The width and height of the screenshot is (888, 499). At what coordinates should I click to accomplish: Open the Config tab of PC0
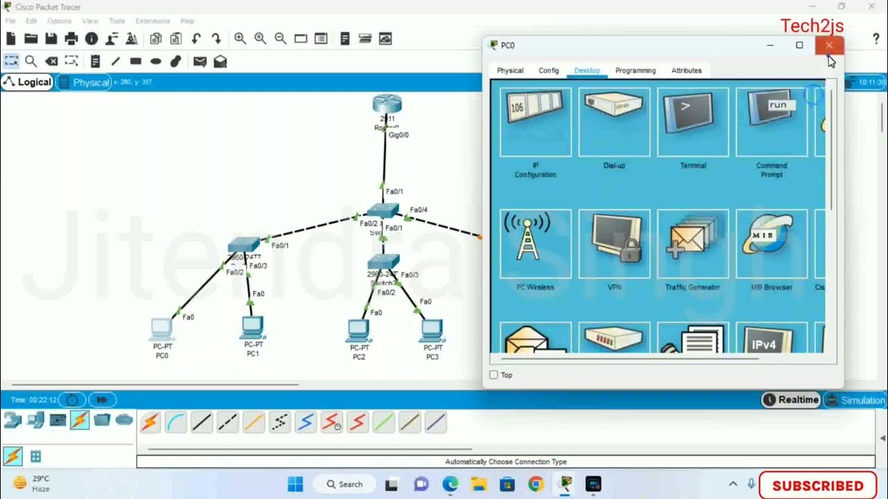[549, 70]
